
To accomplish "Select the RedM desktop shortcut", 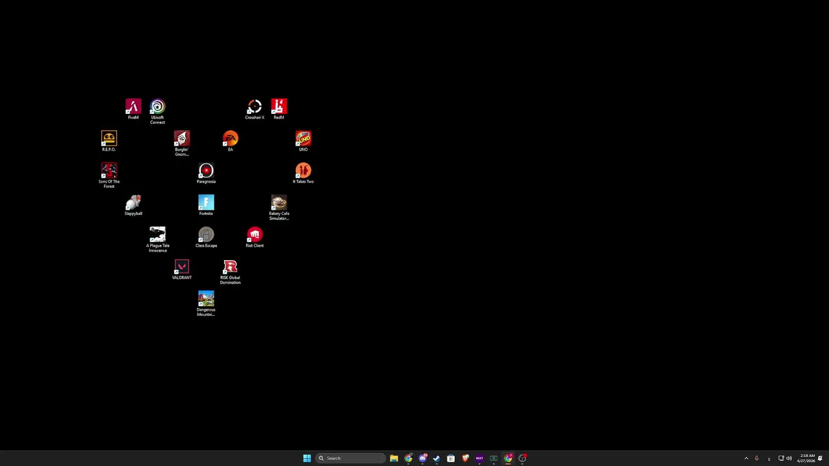I will click(278, 109).
